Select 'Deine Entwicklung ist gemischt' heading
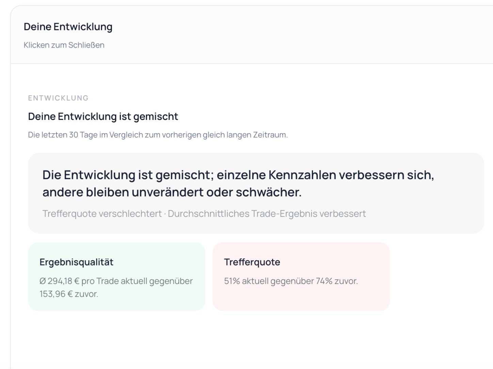493x369 pixels. (x=103, y=117)
